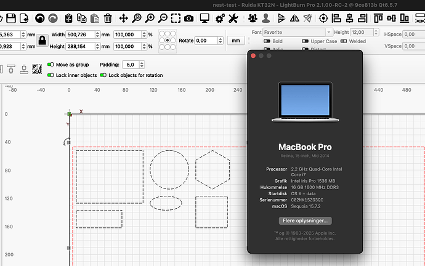Toggle the Move as group switch
Viewport: 425px width, 266px height.
pyautogui.click(x=51, y=64)
